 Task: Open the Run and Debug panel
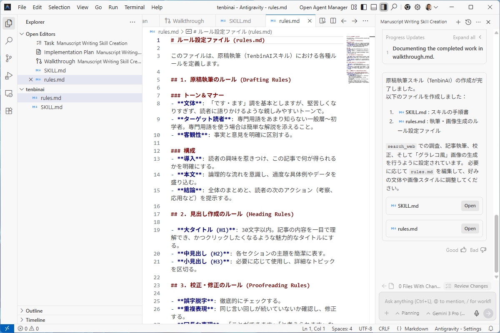(8, 76)
